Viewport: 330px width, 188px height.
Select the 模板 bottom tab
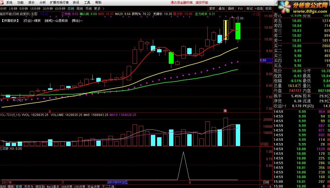click(11, 186)
